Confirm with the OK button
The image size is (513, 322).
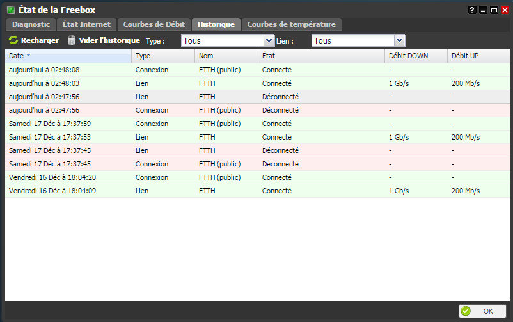pyautogui.click(x=482, y=311)
